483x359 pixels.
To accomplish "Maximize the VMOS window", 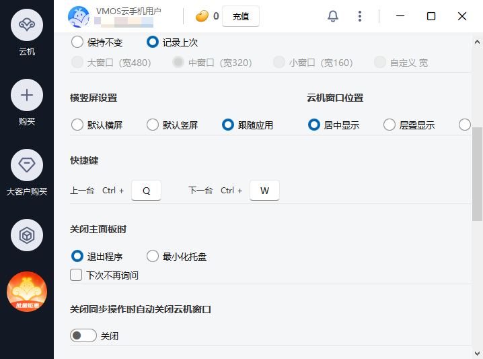I will pos(431,16).
